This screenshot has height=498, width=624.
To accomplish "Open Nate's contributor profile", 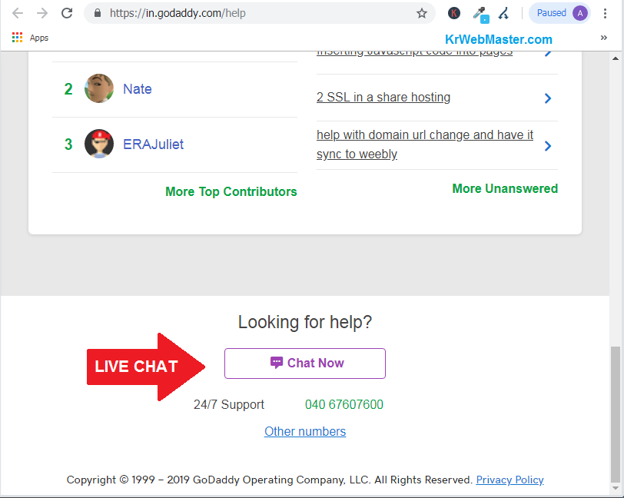I will point(137,89).
